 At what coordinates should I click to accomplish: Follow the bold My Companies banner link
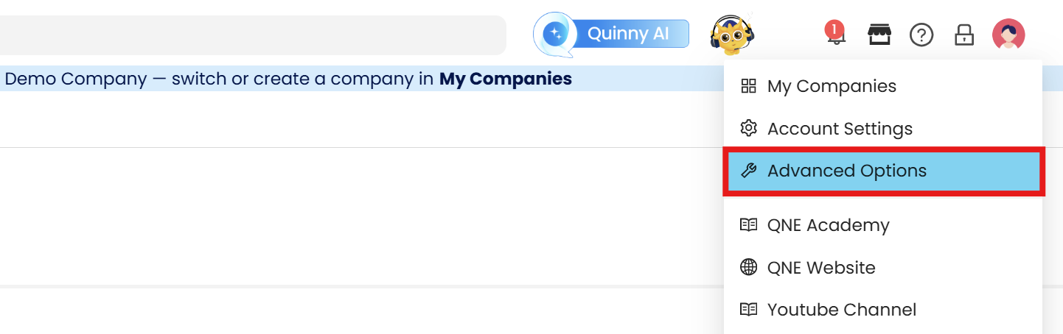[505, 79]
